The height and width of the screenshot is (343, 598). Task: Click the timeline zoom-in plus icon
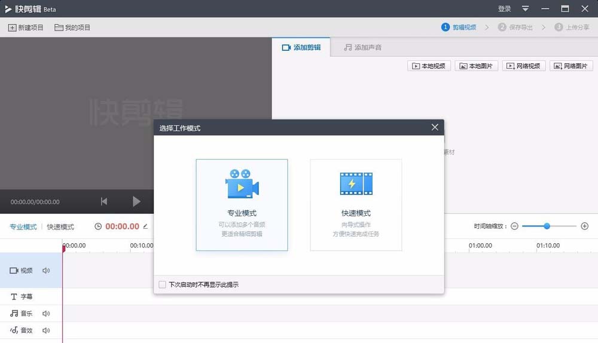[x=585, y=226]
